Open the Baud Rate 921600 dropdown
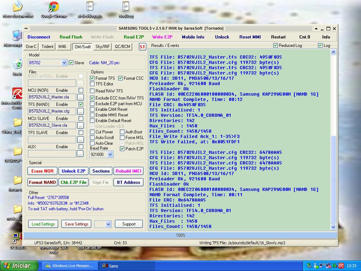 (x=110, y=155)
